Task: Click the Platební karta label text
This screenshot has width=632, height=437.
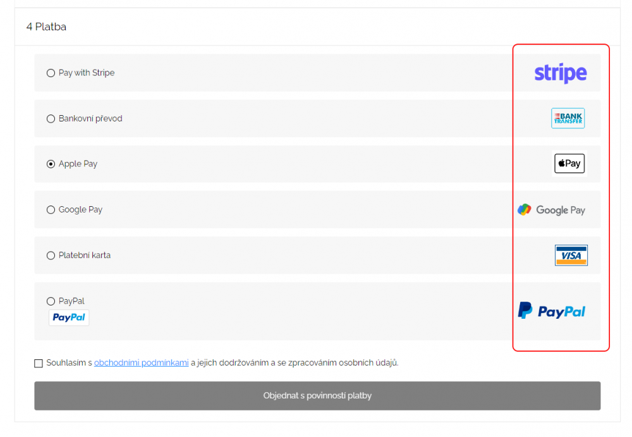Action: click(x=84, y=255)
